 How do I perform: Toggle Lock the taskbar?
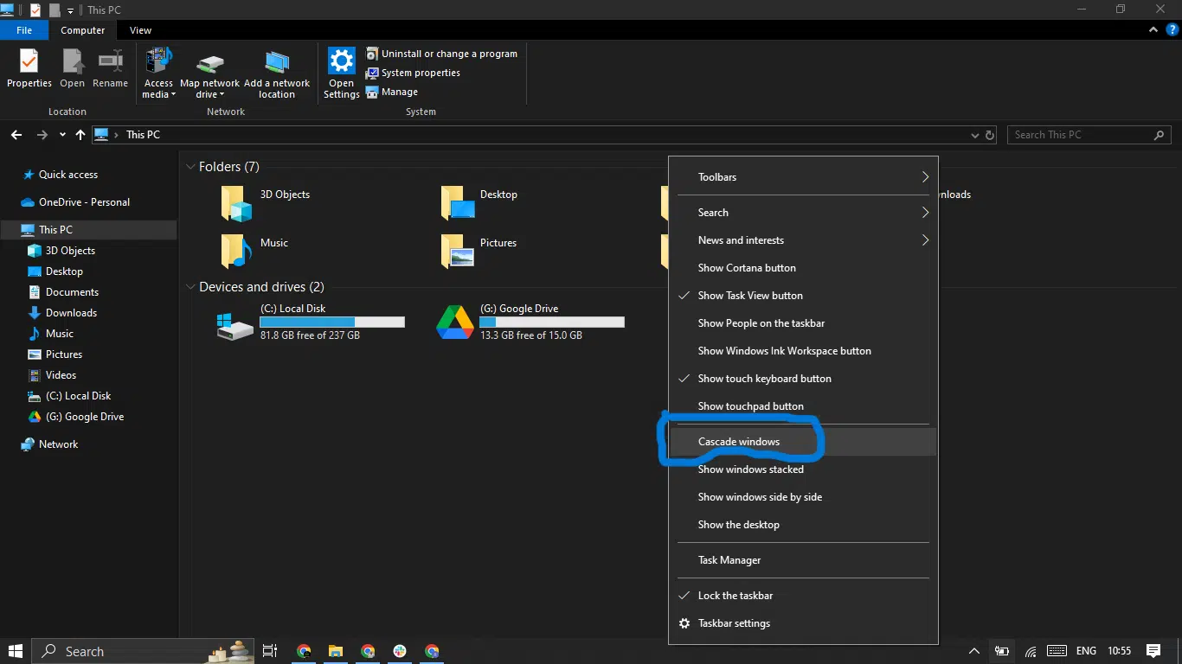803,596
